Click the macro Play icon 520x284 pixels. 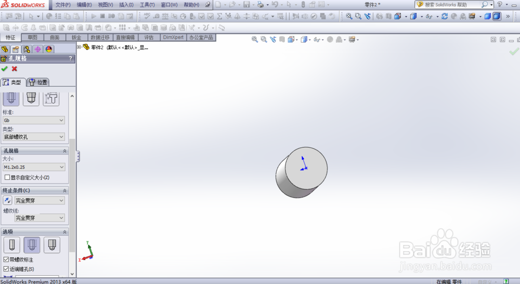(x=94, y=16)
